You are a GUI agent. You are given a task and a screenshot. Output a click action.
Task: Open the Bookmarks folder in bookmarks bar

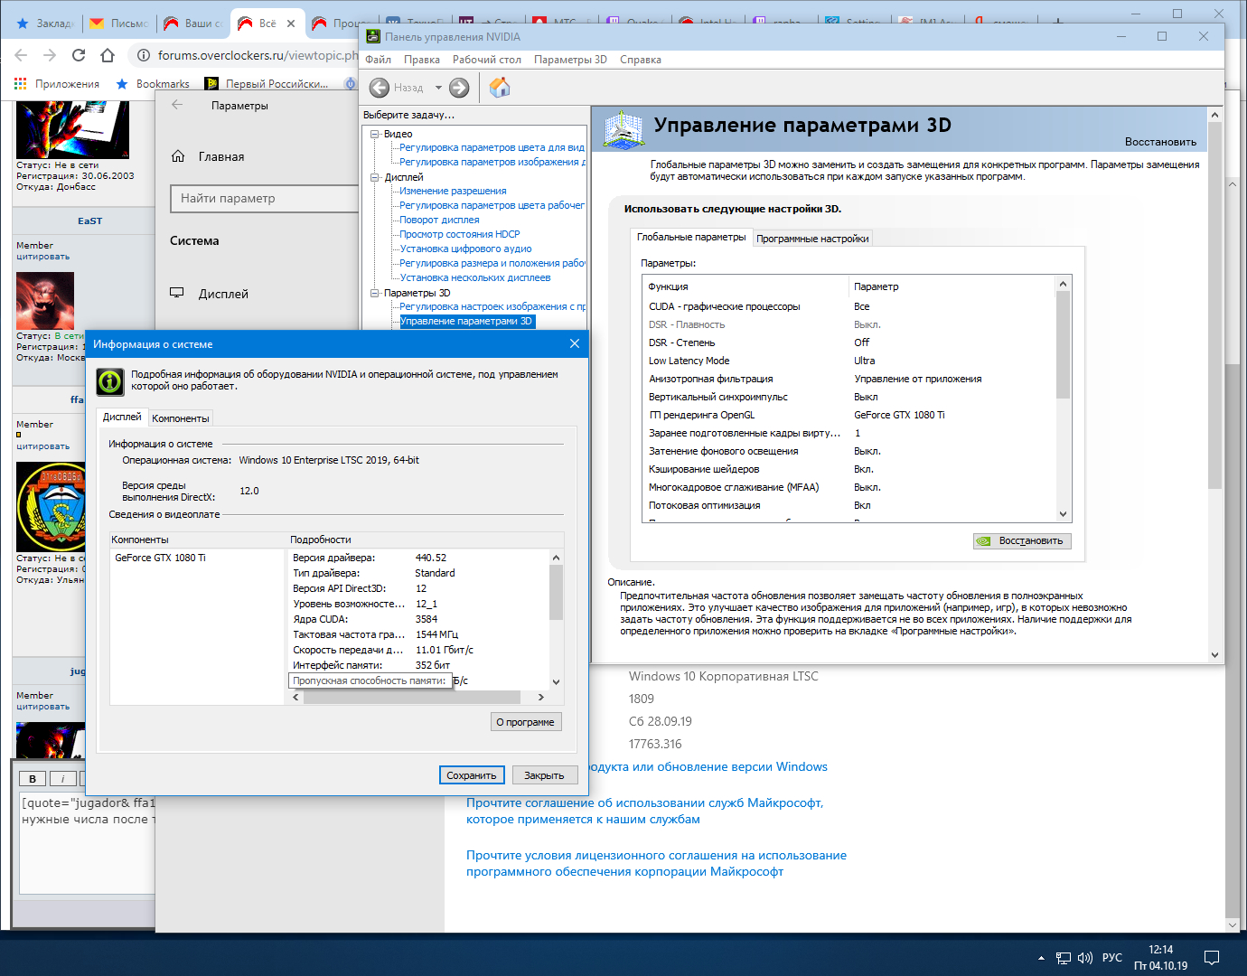(x=153, y=84)
